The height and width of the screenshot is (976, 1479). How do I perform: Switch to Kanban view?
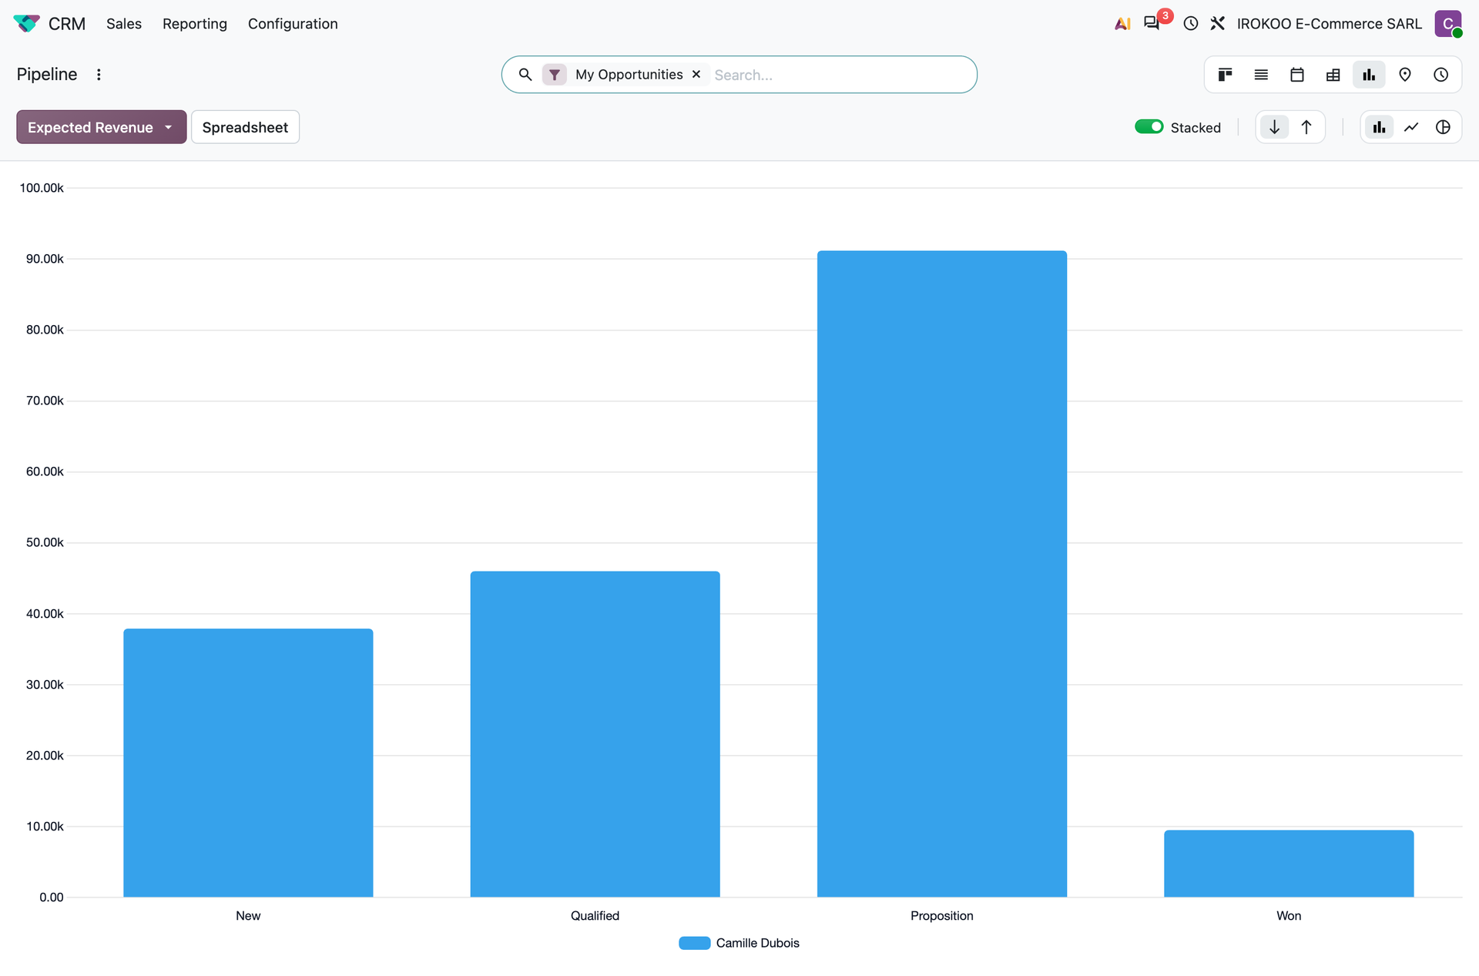(1225, 75)
